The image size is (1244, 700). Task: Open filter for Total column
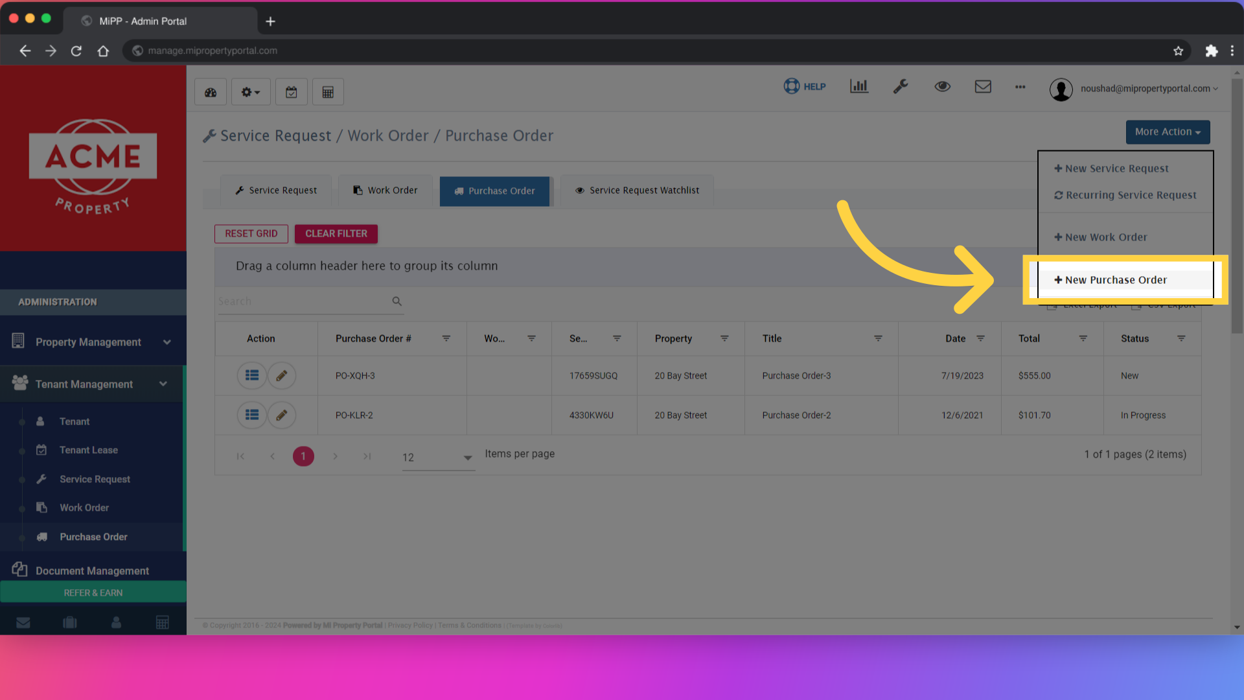coord(1083,338)
